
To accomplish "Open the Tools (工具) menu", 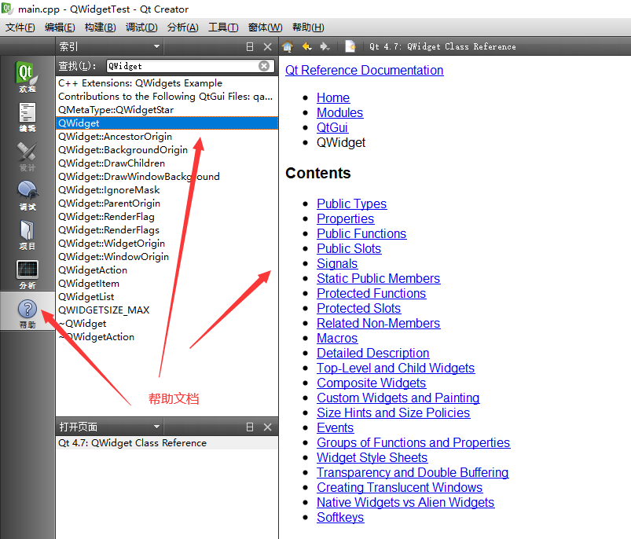I will (x=223, y=27).
